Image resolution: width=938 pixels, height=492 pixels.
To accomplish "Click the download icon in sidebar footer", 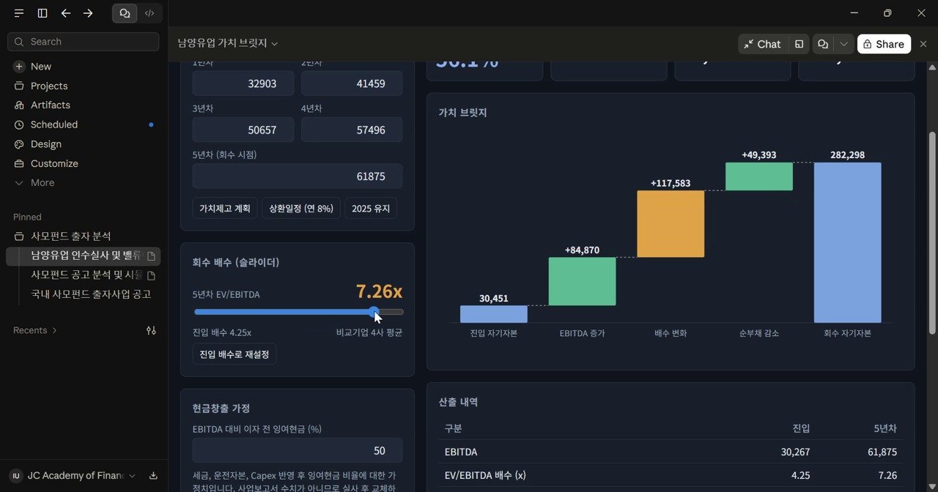I will point(153,476).
